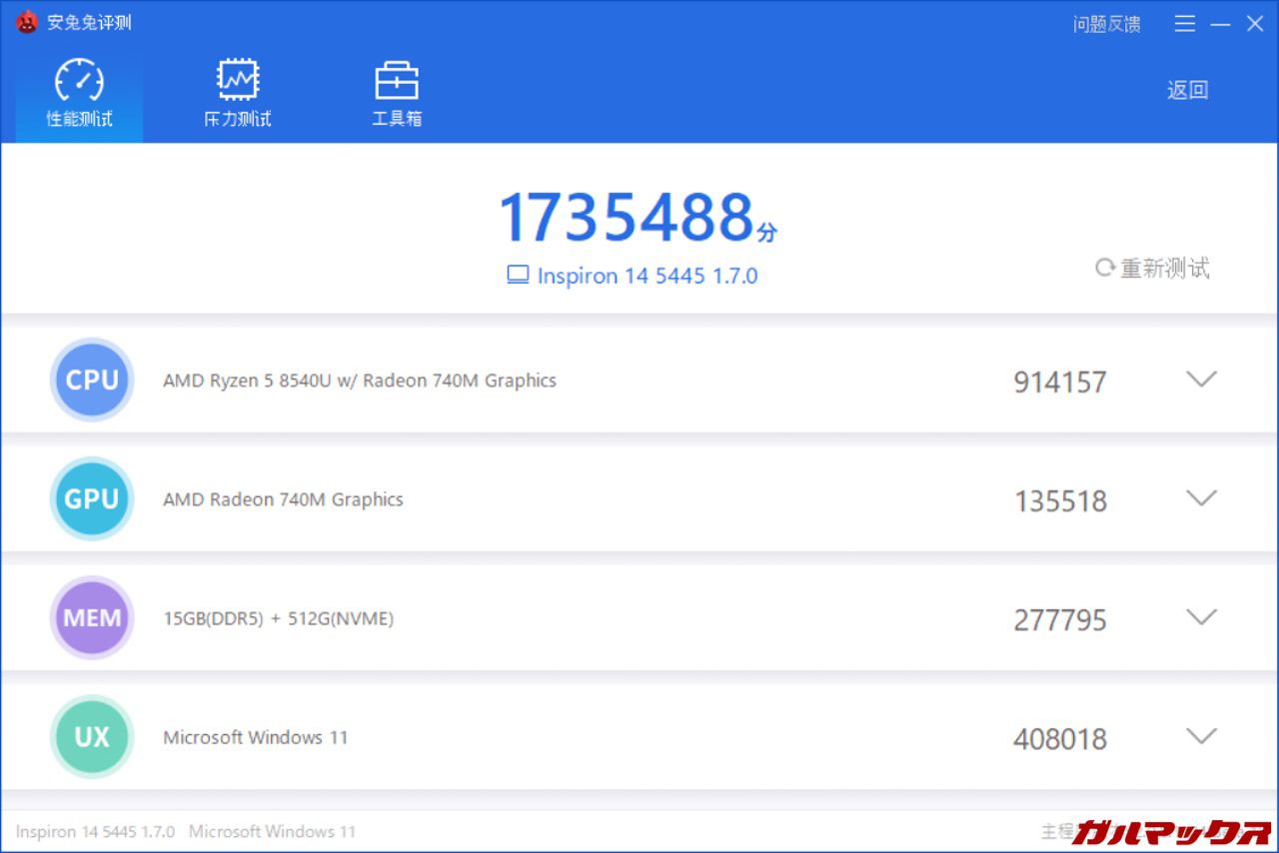Image resolution: width=1279 pixels, height=853 pixels.
Task: Expand the UX score details chevron
Action: [1200, 737]
